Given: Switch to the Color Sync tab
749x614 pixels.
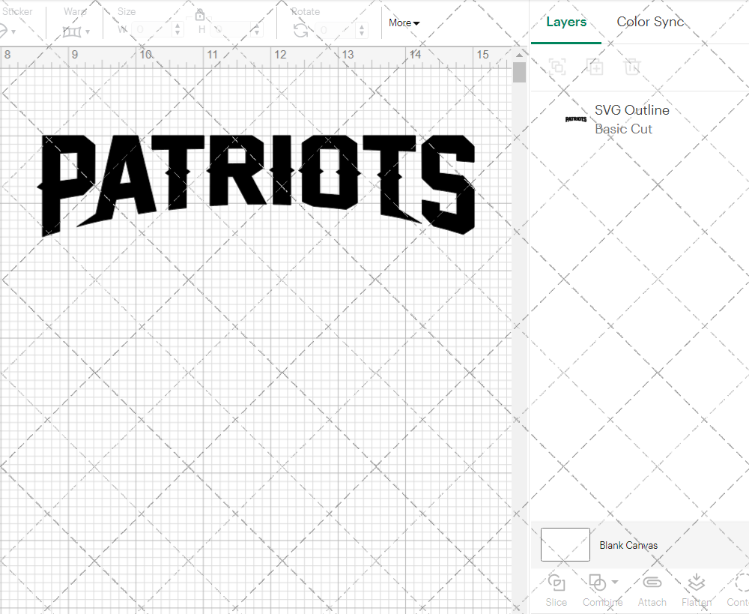Looking at the screenshot, I should click(x=650, y=22).
